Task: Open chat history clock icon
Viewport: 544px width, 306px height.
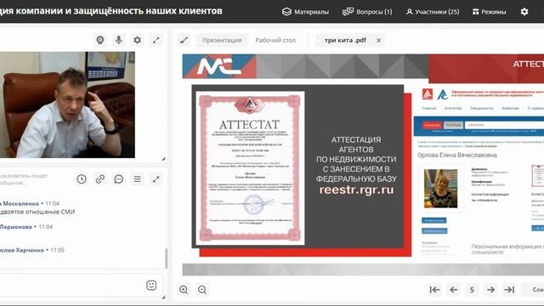Action: (x=82, y=179)
